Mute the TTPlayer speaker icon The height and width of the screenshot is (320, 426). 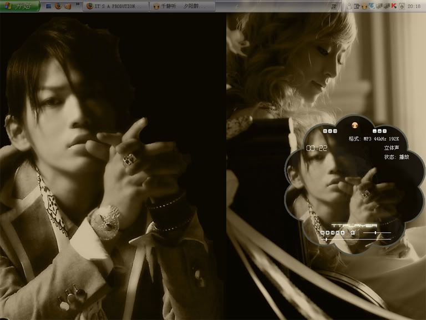[x=353, y=232]
